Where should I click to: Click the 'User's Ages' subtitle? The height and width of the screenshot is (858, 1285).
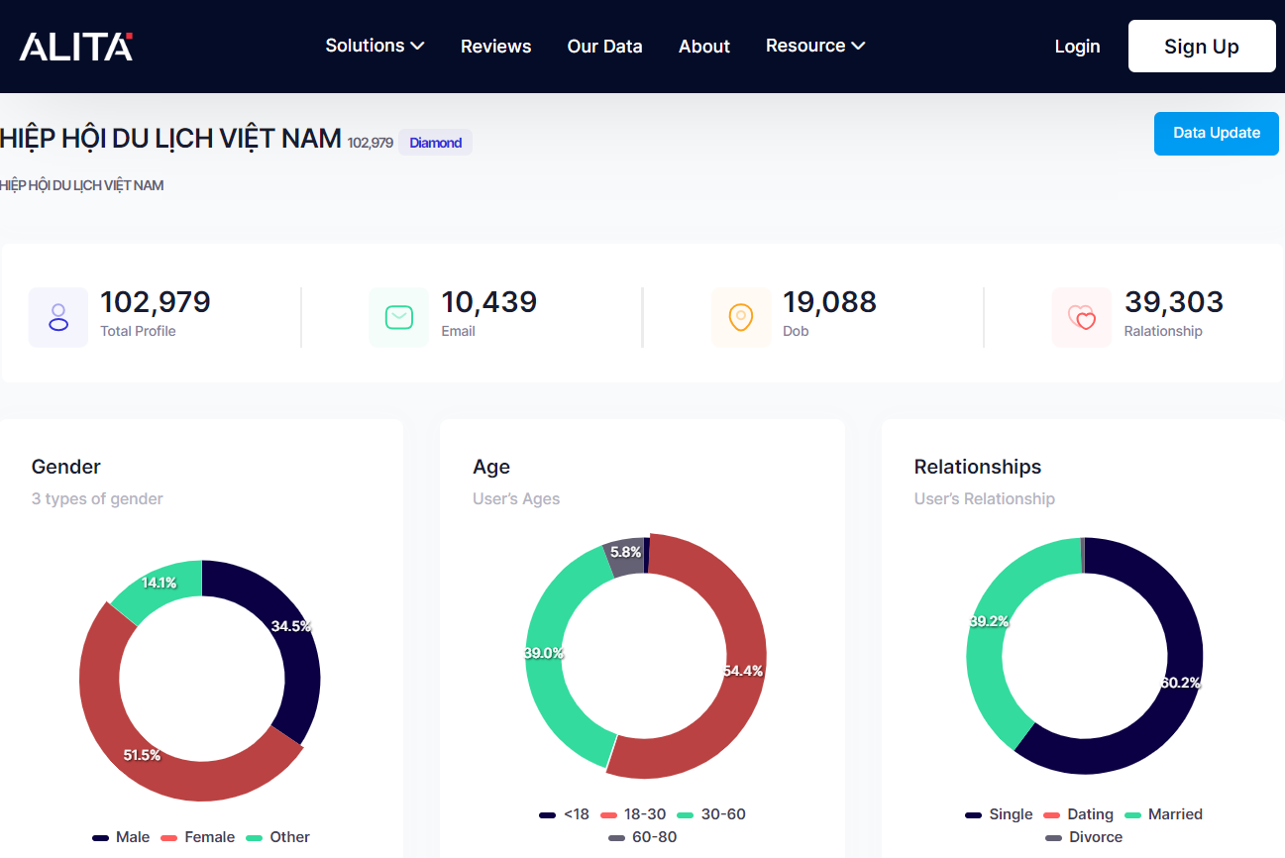(x=516, y=499)
